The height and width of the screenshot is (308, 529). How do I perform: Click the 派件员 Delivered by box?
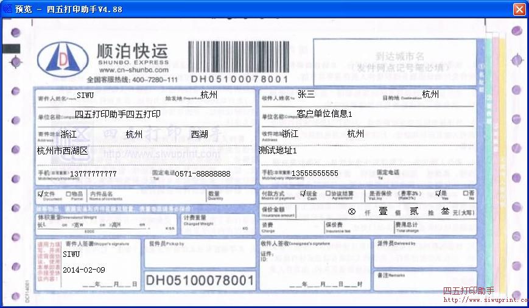click(425, 253)
